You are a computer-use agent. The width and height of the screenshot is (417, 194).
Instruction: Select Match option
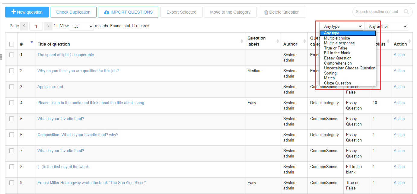pyautogui.click(x=348, y=78)
